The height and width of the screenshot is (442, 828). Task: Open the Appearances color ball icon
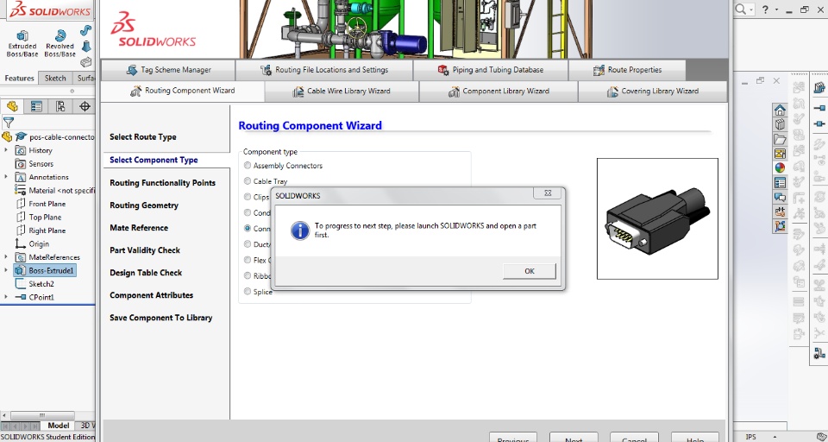(x=780, y=167)
